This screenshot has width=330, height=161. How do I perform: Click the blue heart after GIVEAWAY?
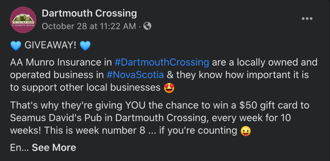tap(85, 46)
